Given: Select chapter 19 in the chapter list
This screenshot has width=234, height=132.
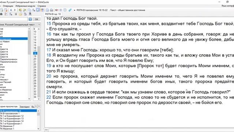Looking at the screenshot, I should pyautogui.click(x=35, y=56).
